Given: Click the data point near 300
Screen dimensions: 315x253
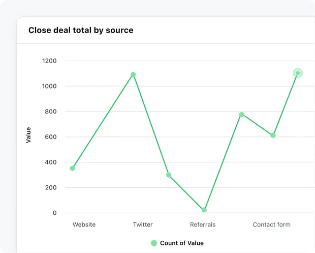Looking at the screenshot, I should (169, 175).
